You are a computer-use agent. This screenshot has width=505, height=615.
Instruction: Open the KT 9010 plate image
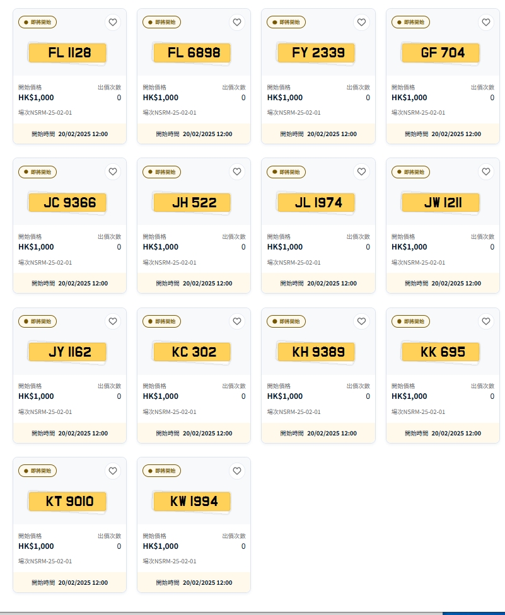tap(69, 502)
